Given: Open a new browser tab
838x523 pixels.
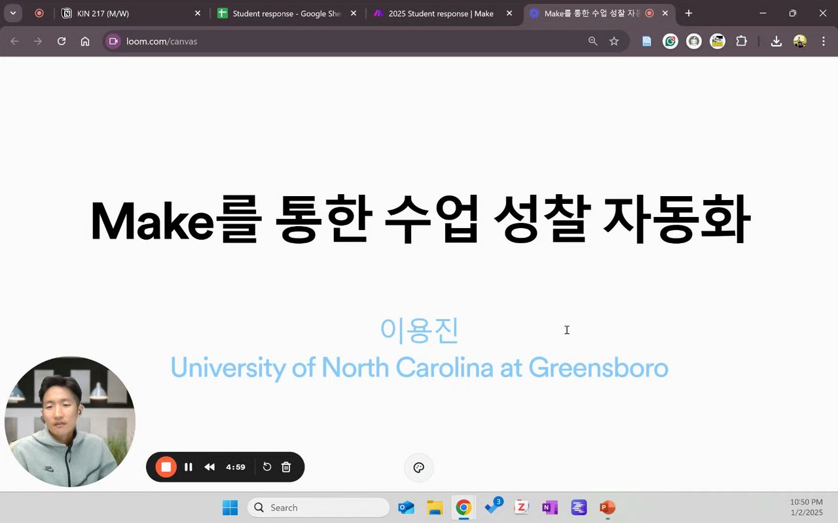Looking at the screenshot, I should point(688,13).
